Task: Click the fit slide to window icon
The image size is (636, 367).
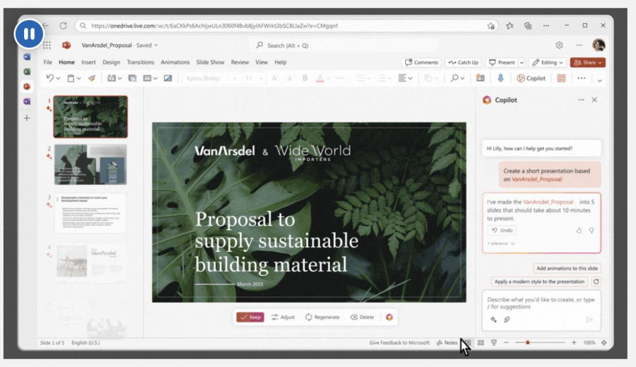Action: point(604,343)
